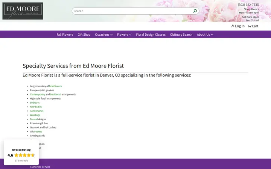Open the Funeral designs link
This screenshot has height=169, width=271.
(x=34, y=119)
